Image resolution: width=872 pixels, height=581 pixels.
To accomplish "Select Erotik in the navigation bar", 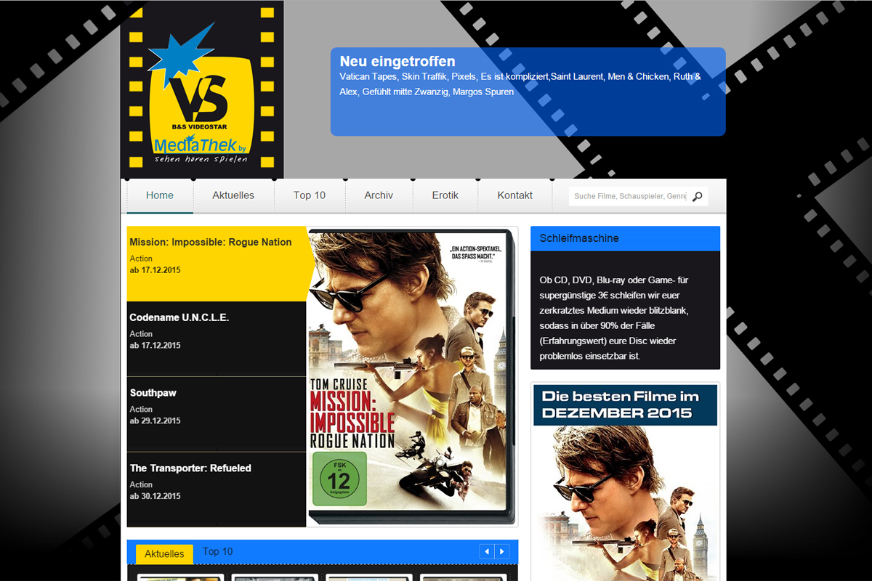I will pos(445,195).
